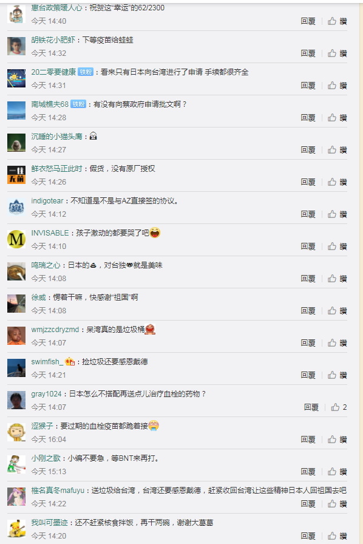Visit wmjzzcdryzmd's profile via username
This screenshot has height=544, width=363.
55,330
